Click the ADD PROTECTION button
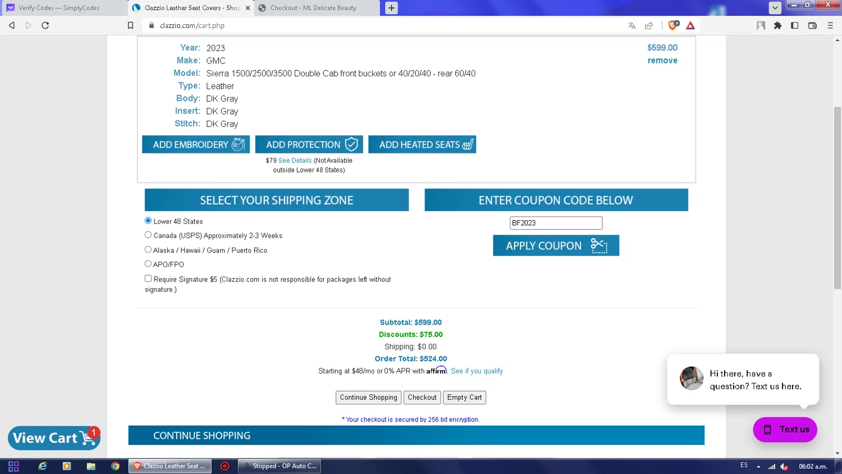 [x=309, y=144]
